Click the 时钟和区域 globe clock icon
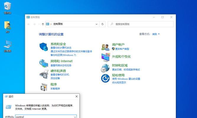Viewport: 197px width, 118px height. (x=105, y=68)
